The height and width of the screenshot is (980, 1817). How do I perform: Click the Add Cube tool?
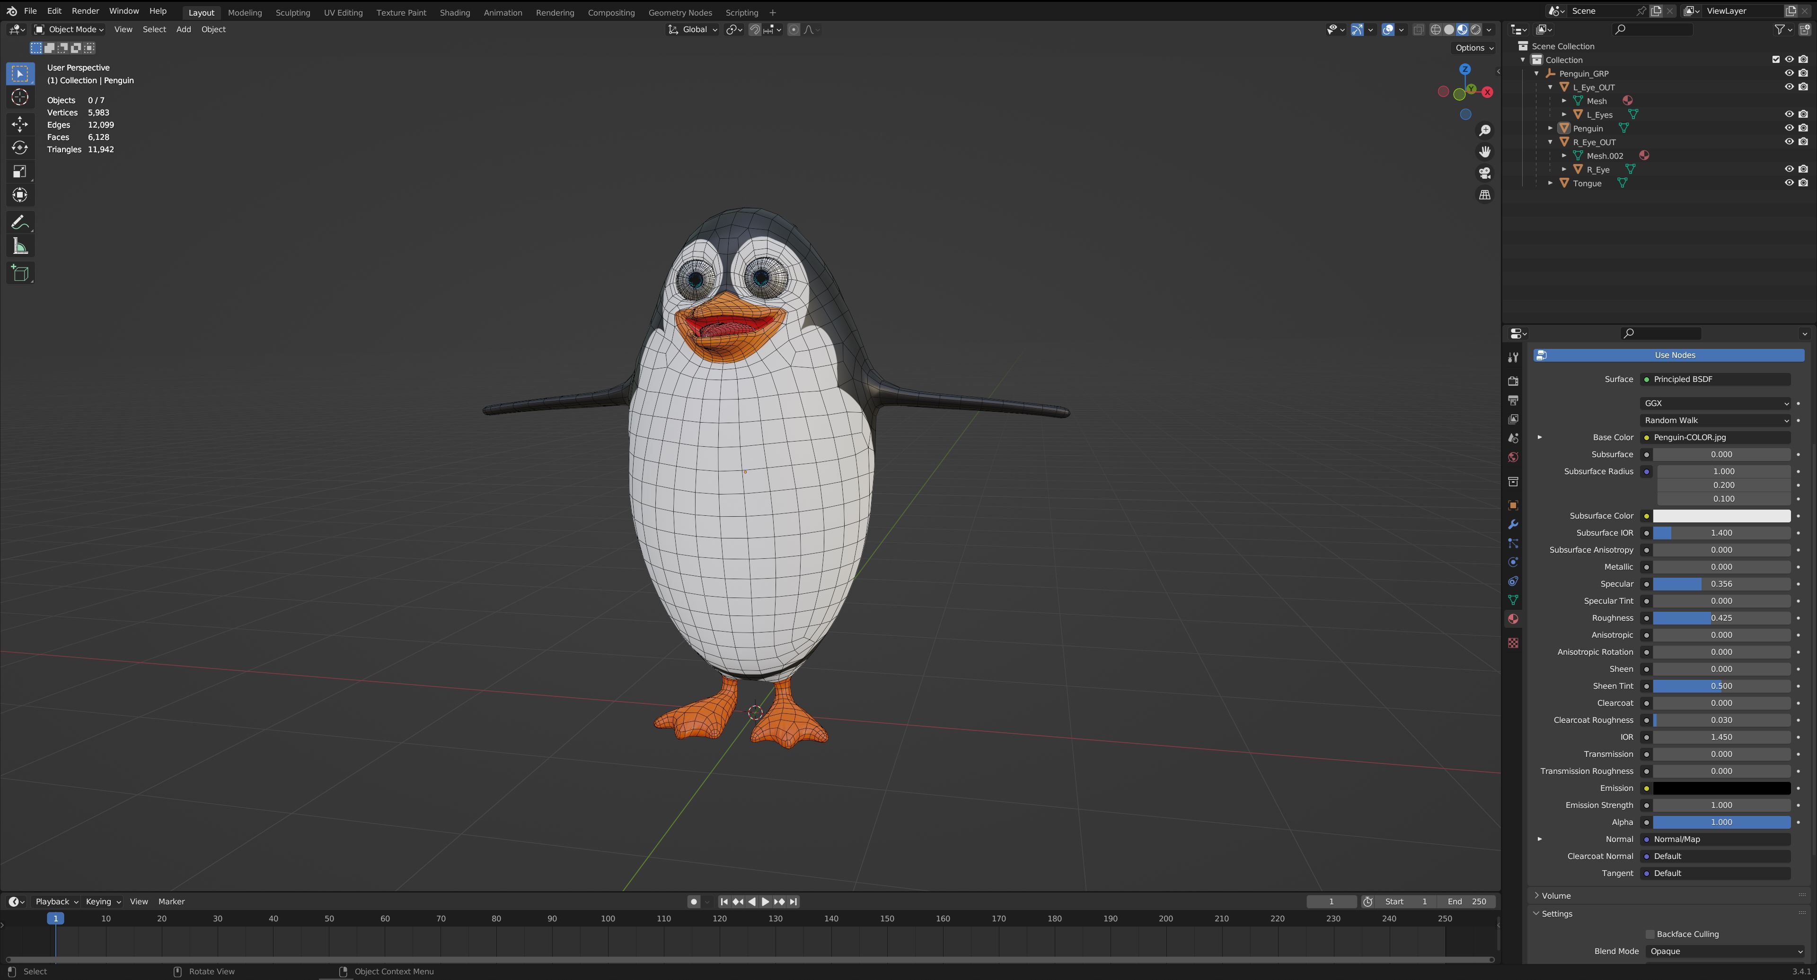[x=20, y=273]
